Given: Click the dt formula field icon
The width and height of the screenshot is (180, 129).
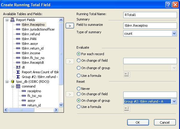Looking at the screenshot, I should tap(18, 67).
